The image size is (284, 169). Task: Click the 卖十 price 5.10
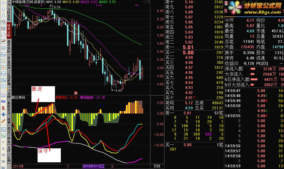click(x=189, y=2)
